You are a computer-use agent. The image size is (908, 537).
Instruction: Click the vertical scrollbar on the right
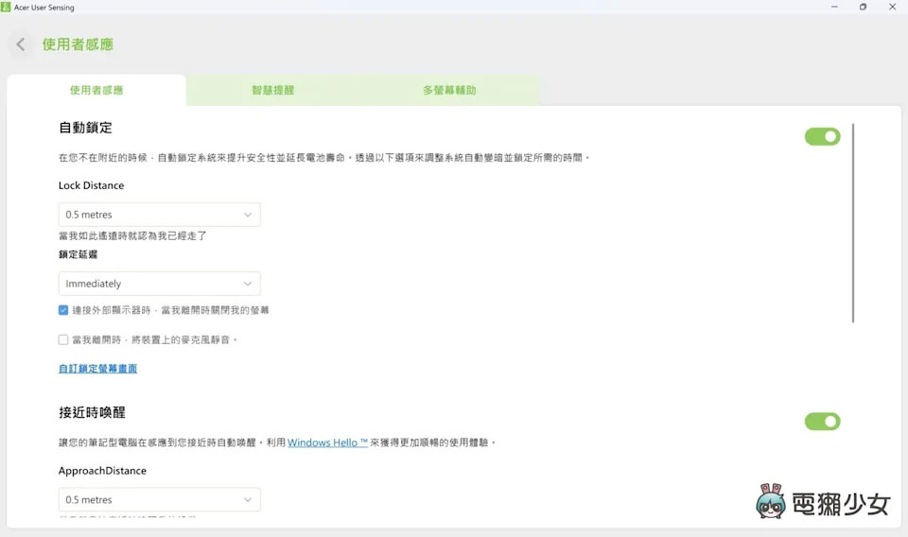853,223
